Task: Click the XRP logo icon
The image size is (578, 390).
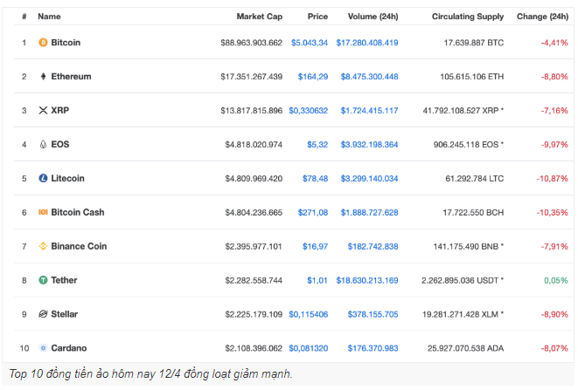Action: pyautogui.click(x=43, y=111)
